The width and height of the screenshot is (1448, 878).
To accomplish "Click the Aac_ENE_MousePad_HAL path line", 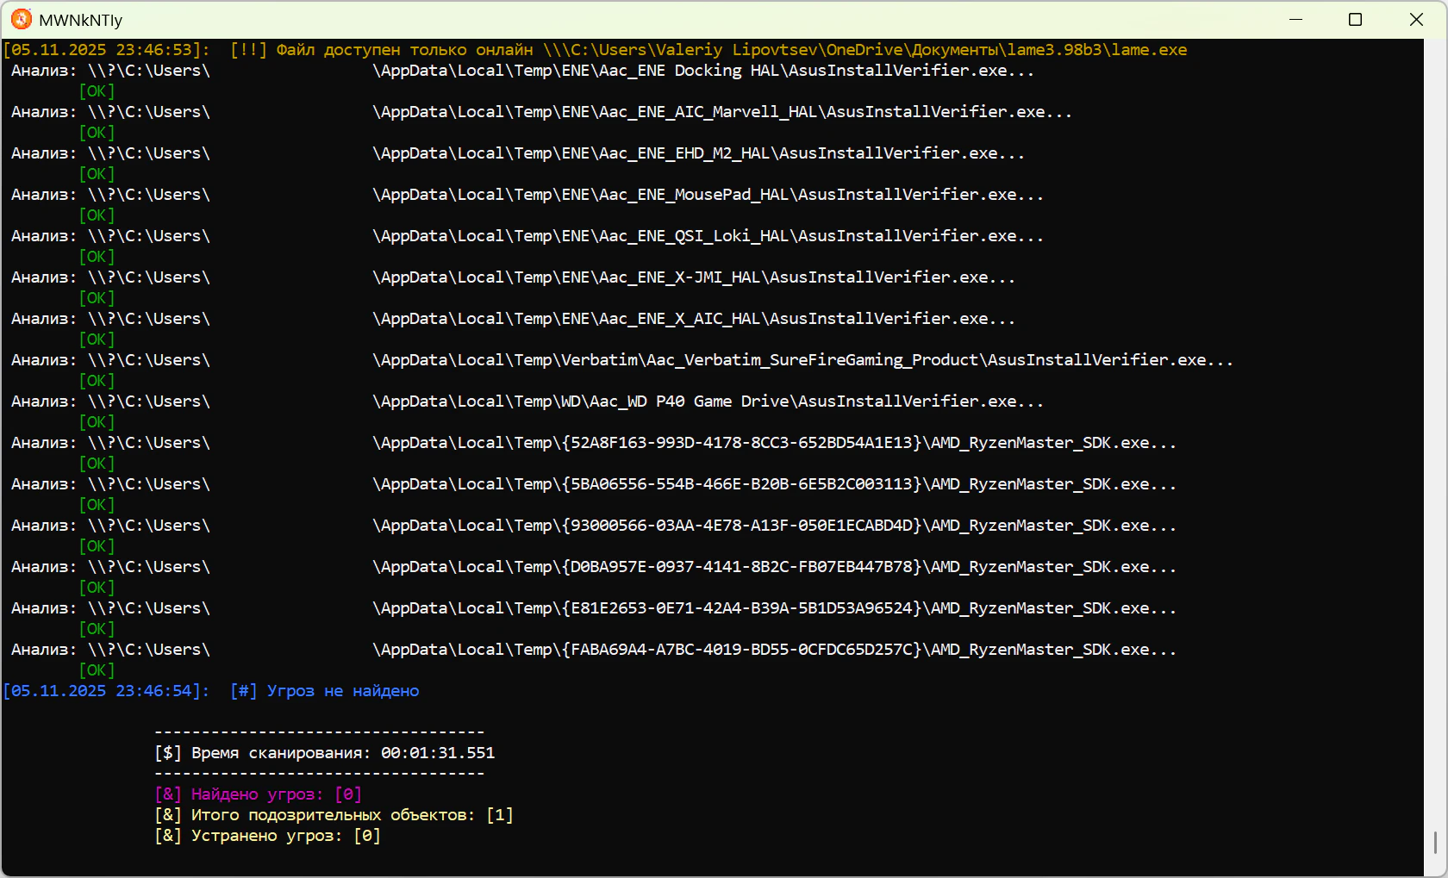I will [x=707, y=195].
